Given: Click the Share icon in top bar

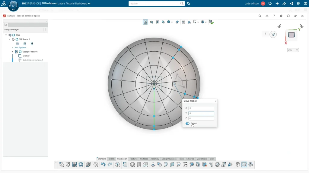Looking at the screenshot, I should pos(284,4).
